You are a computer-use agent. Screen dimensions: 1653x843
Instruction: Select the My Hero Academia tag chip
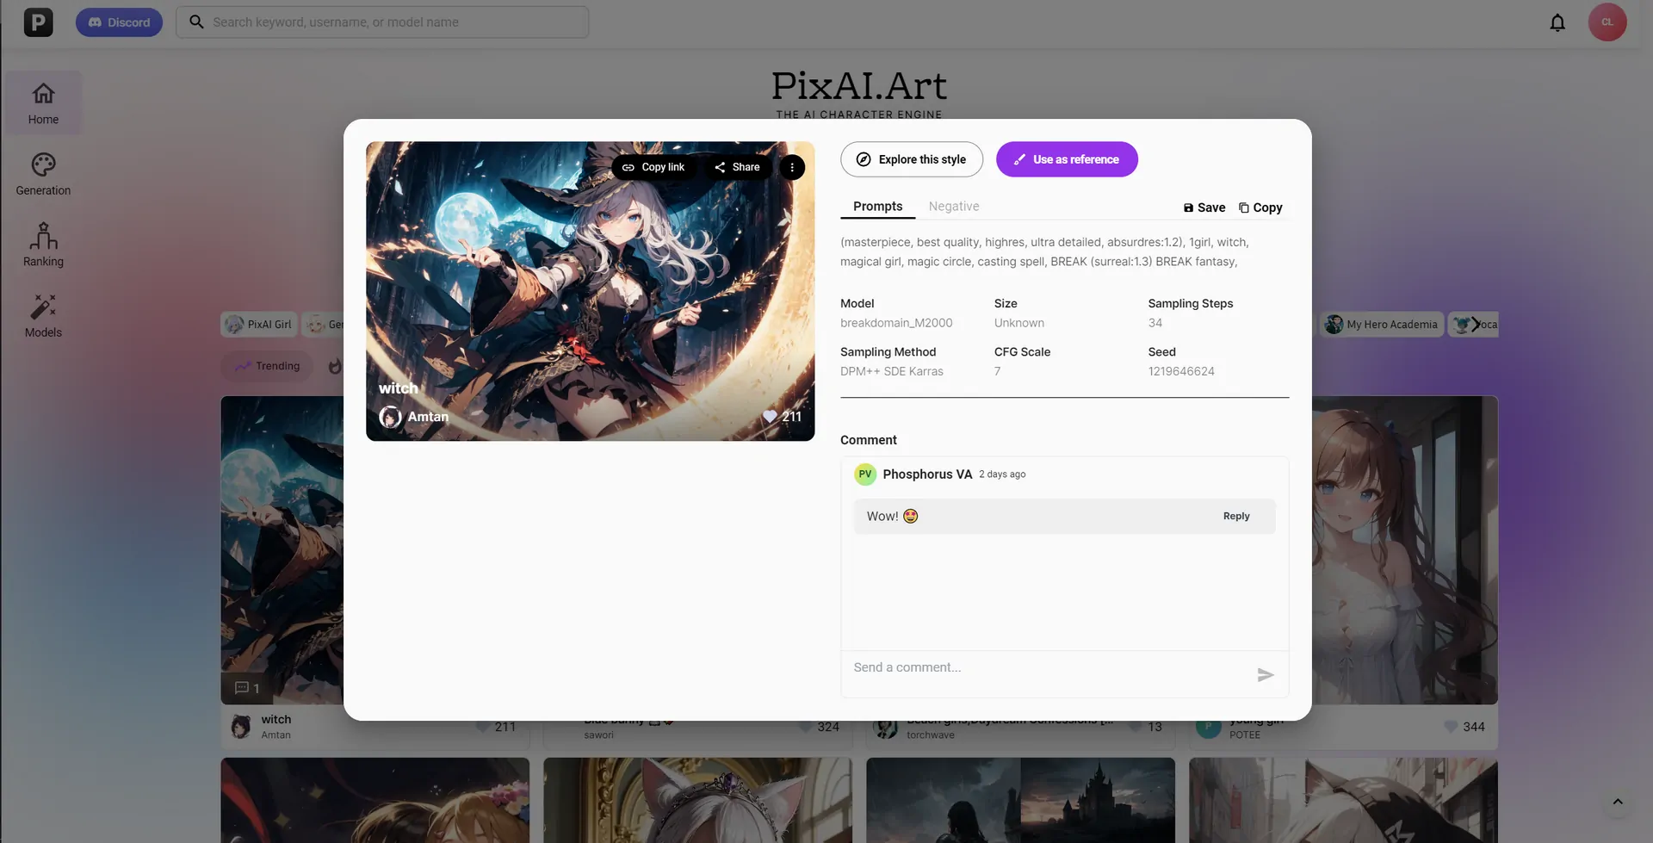click(1382, 325)
